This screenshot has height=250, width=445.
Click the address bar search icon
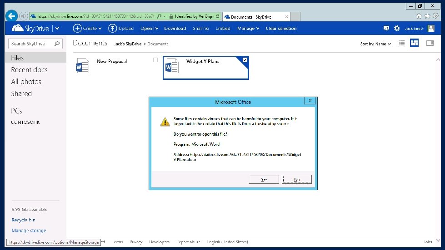click(159, 16)
